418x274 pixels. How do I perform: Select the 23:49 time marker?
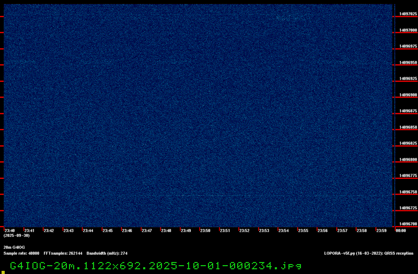[186, 231]
